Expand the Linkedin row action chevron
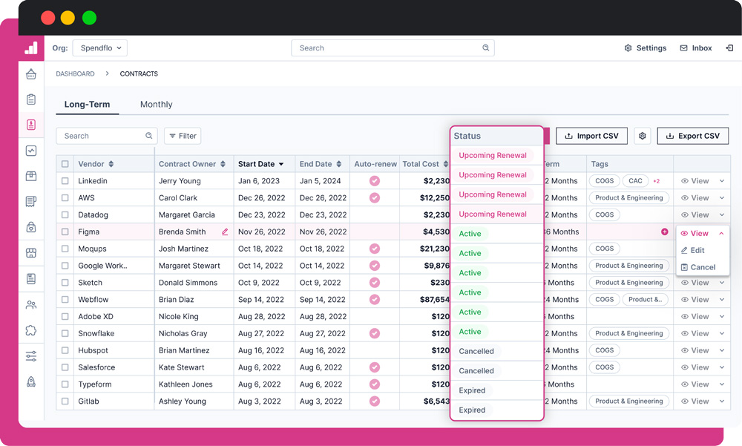The height and width of the screenshot is (446, 742). 722,181
